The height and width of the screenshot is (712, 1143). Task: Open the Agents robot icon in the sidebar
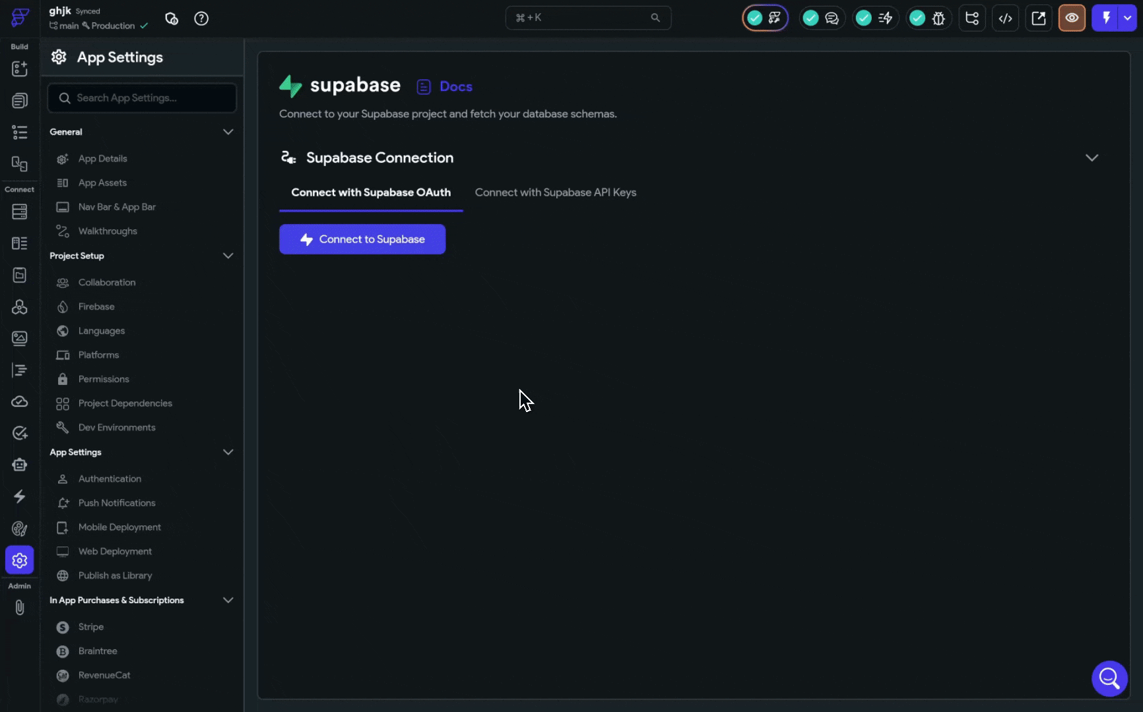pyautogui.click(x=20, y=465)
